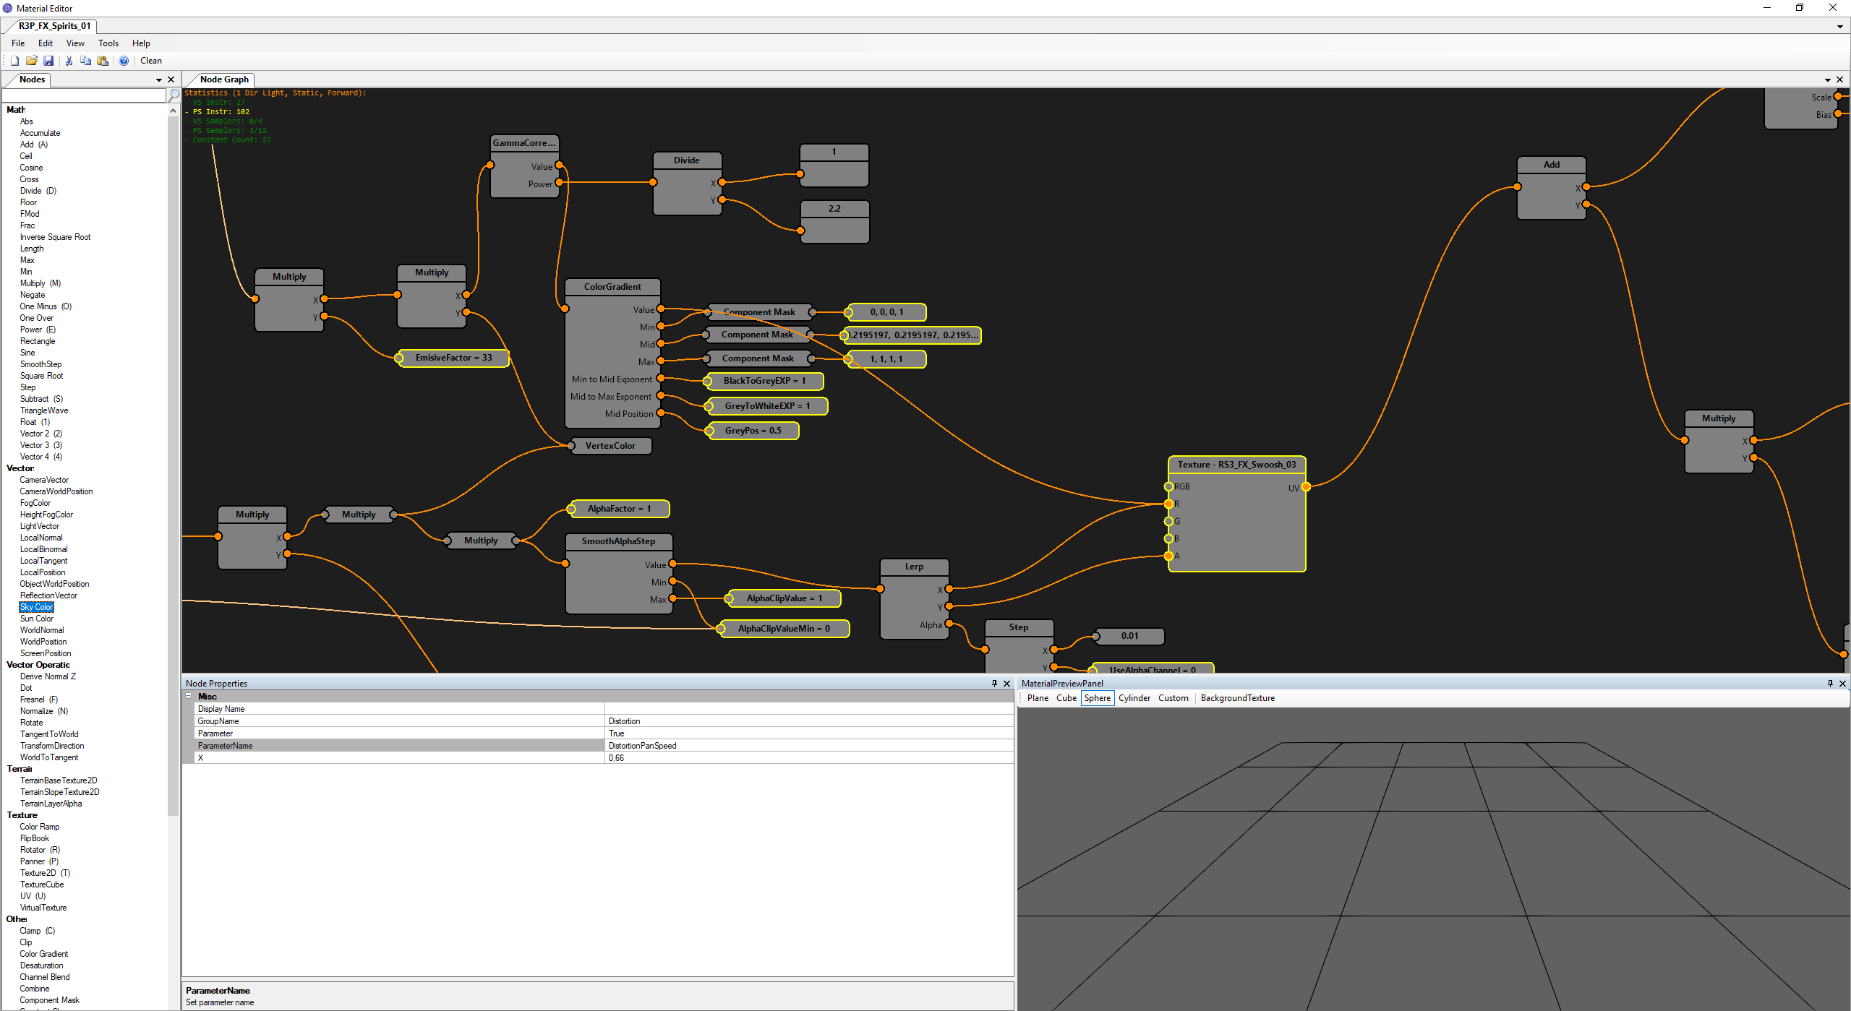Switch to the R3P_FX_Spirits_01 tab
Image resolution: width=1851 pixels, height=1011 pixels.
(54, 26)
